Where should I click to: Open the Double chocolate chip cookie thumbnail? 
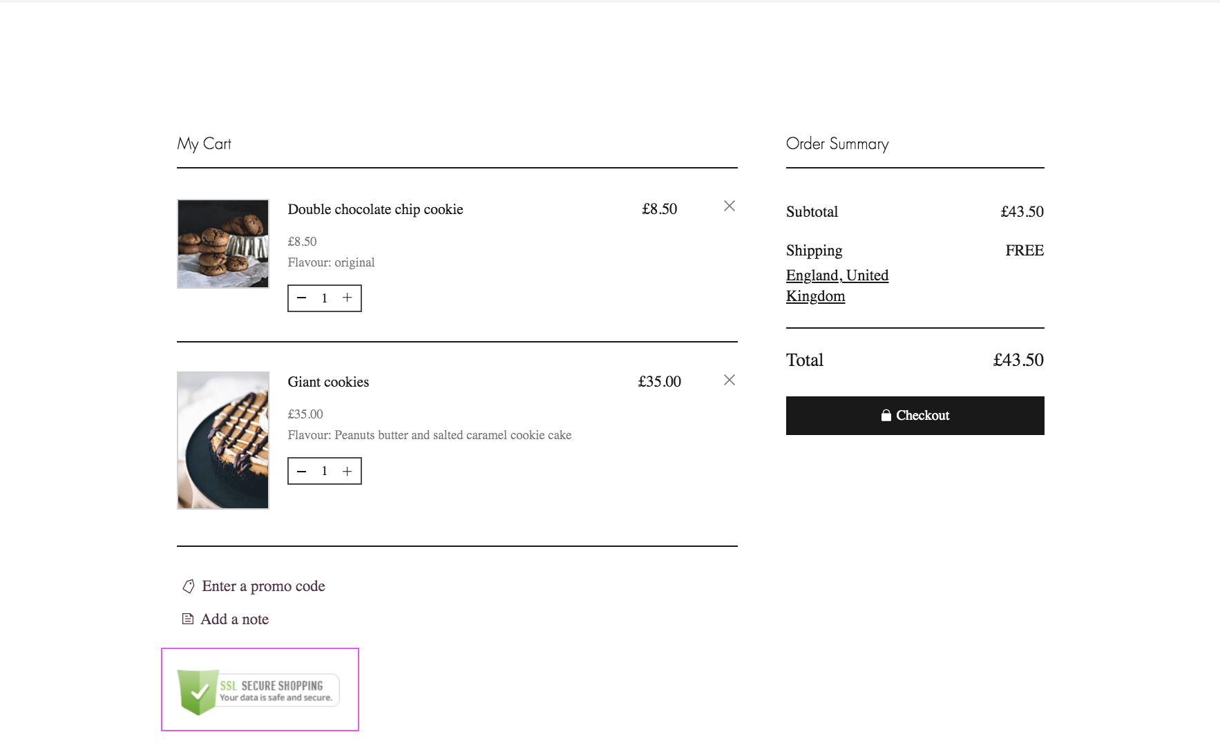(223, 244)
